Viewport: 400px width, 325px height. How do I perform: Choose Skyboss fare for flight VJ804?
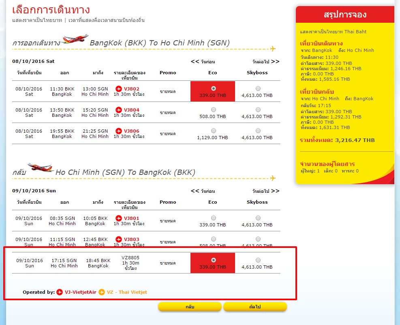coord(258,110)
